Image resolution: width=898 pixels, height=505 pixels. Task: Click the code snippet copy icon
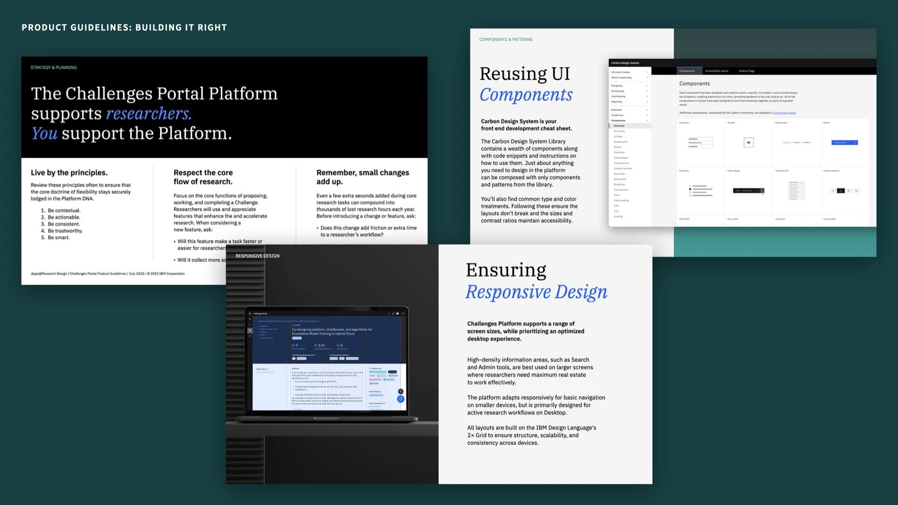[761, 191]
